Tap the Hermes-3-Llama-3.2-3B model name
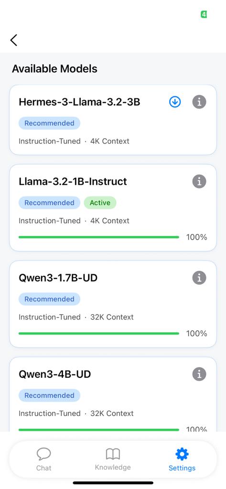Image resolution: width=226 pixels, height=489 pixels. 79,102
